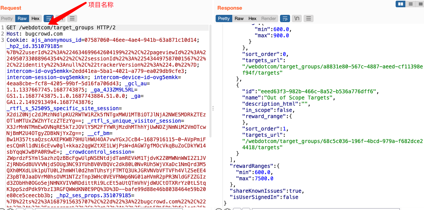Click the Response panel heading
The width and height of the screenshot is (424, 210).
click(230, 8)
